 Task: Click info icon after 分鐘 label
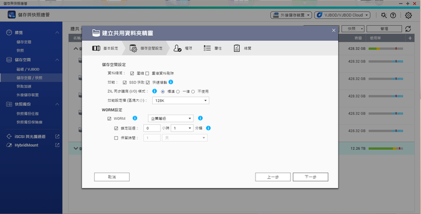(208, 128)
